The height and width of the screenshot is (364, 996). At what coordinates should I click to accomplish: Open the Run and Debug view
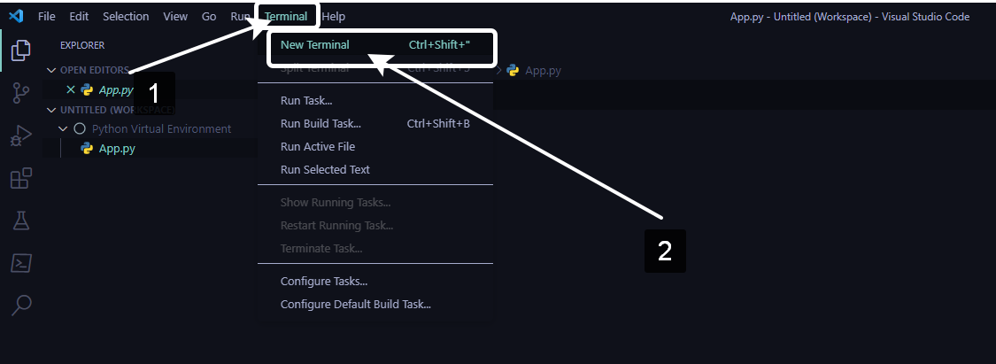pyautogui.click(x=20, y=136)
